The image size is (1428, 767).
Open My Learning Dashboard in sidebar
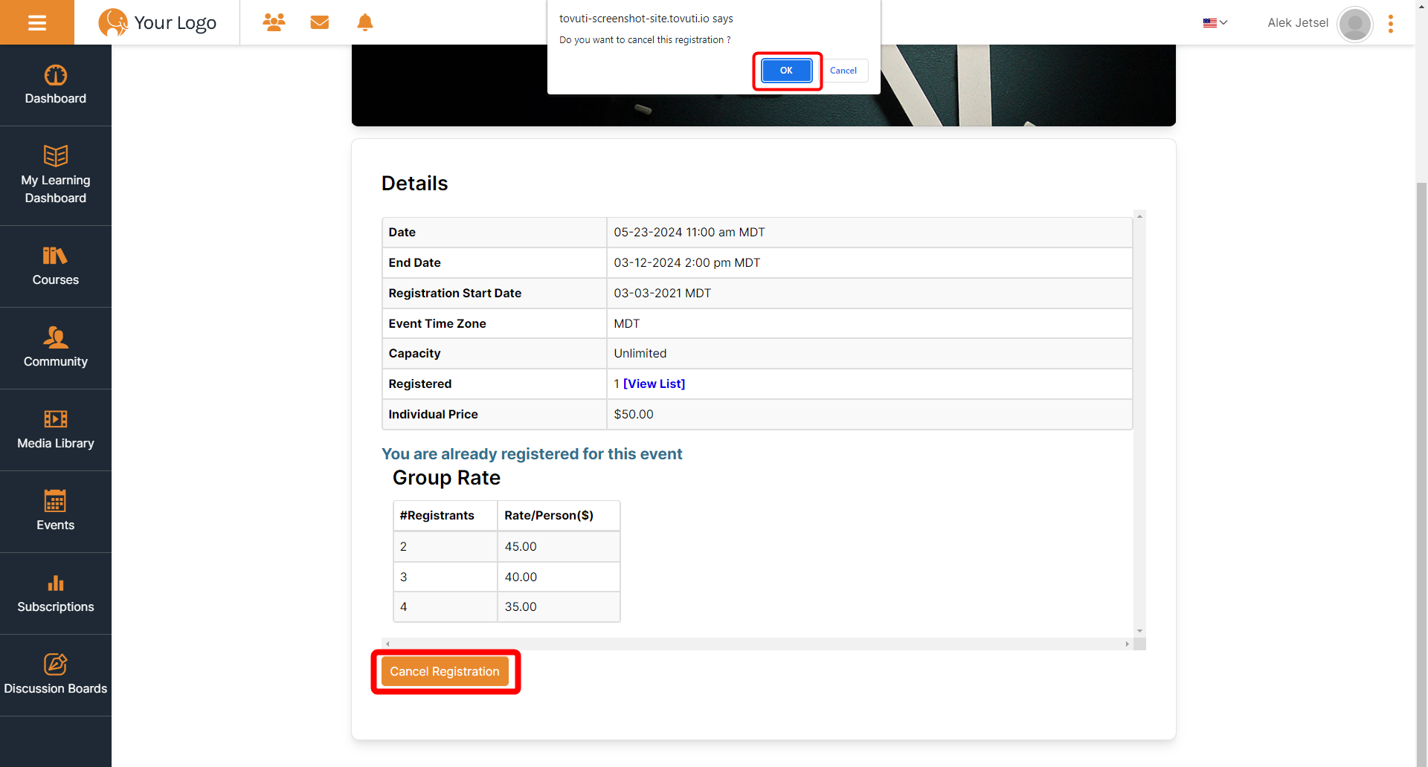(x=56, y=176)
